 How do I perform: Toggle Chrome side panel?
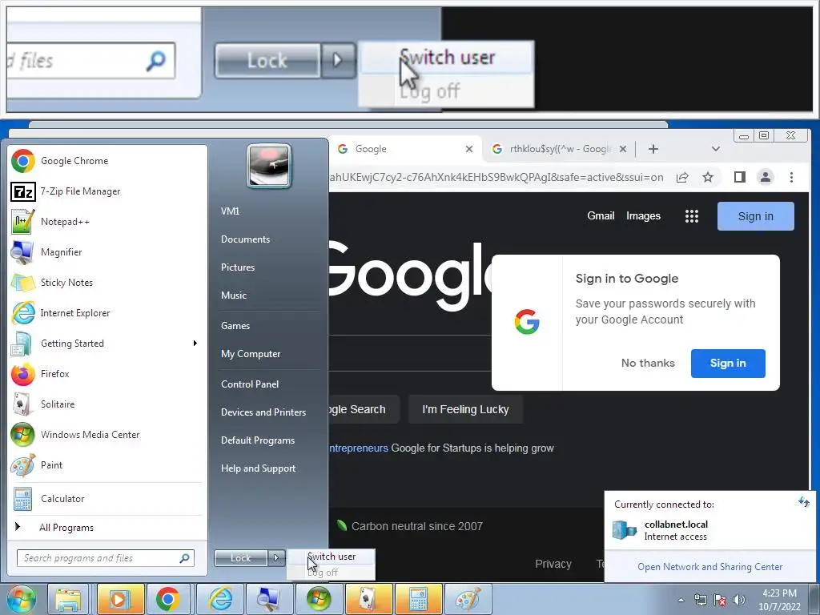[739, 177]
